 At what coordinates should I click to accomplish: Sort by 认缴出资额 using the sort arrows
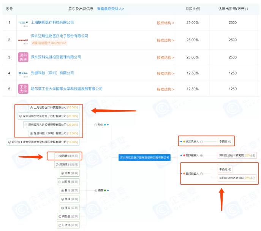pos(248,9)
